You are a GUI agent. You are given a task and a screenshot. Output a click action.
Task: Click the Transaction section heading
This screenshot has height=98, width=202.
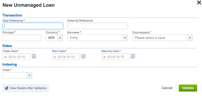click(12, 15)
